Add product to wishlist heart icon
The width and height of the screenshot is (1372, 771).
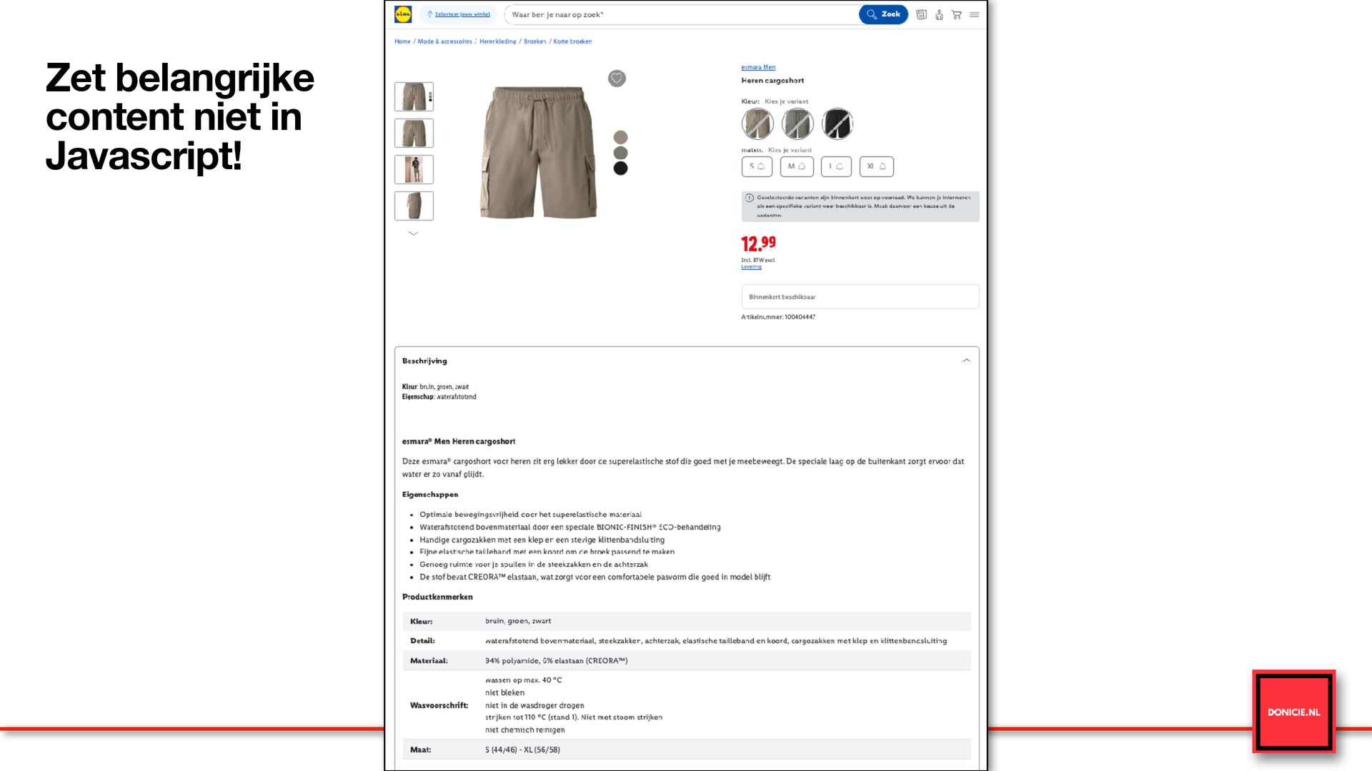[x=617, y=79]
